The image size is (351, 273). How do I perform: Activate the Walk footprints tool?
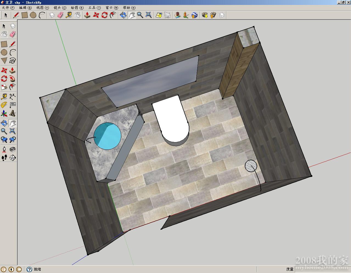[4, 158]
